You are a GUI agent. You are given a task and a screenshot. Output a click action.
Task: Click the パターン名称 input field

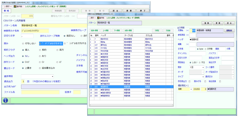coord(54,26)
